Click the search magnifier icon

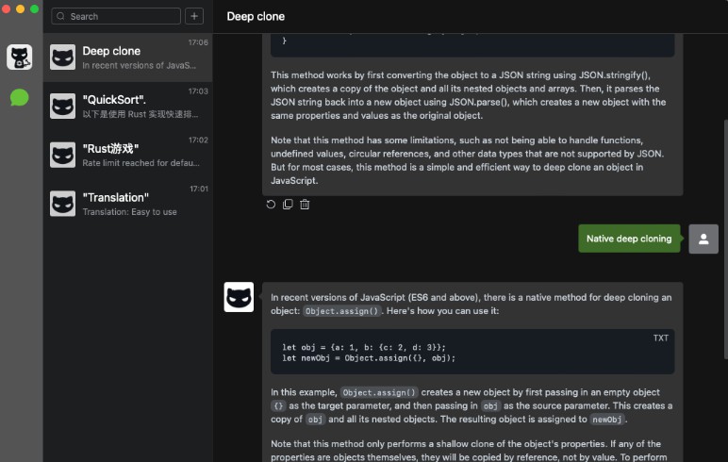click(60, 16)
